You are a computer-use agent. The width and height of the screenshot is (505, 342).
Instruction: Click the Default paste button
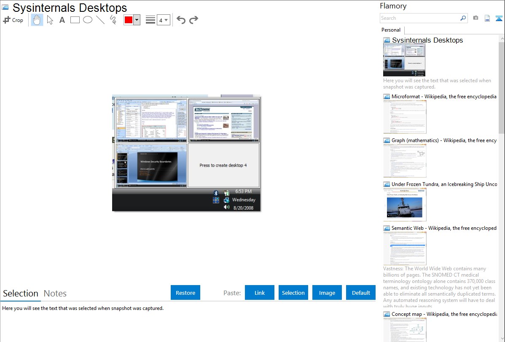pos(361,293)
